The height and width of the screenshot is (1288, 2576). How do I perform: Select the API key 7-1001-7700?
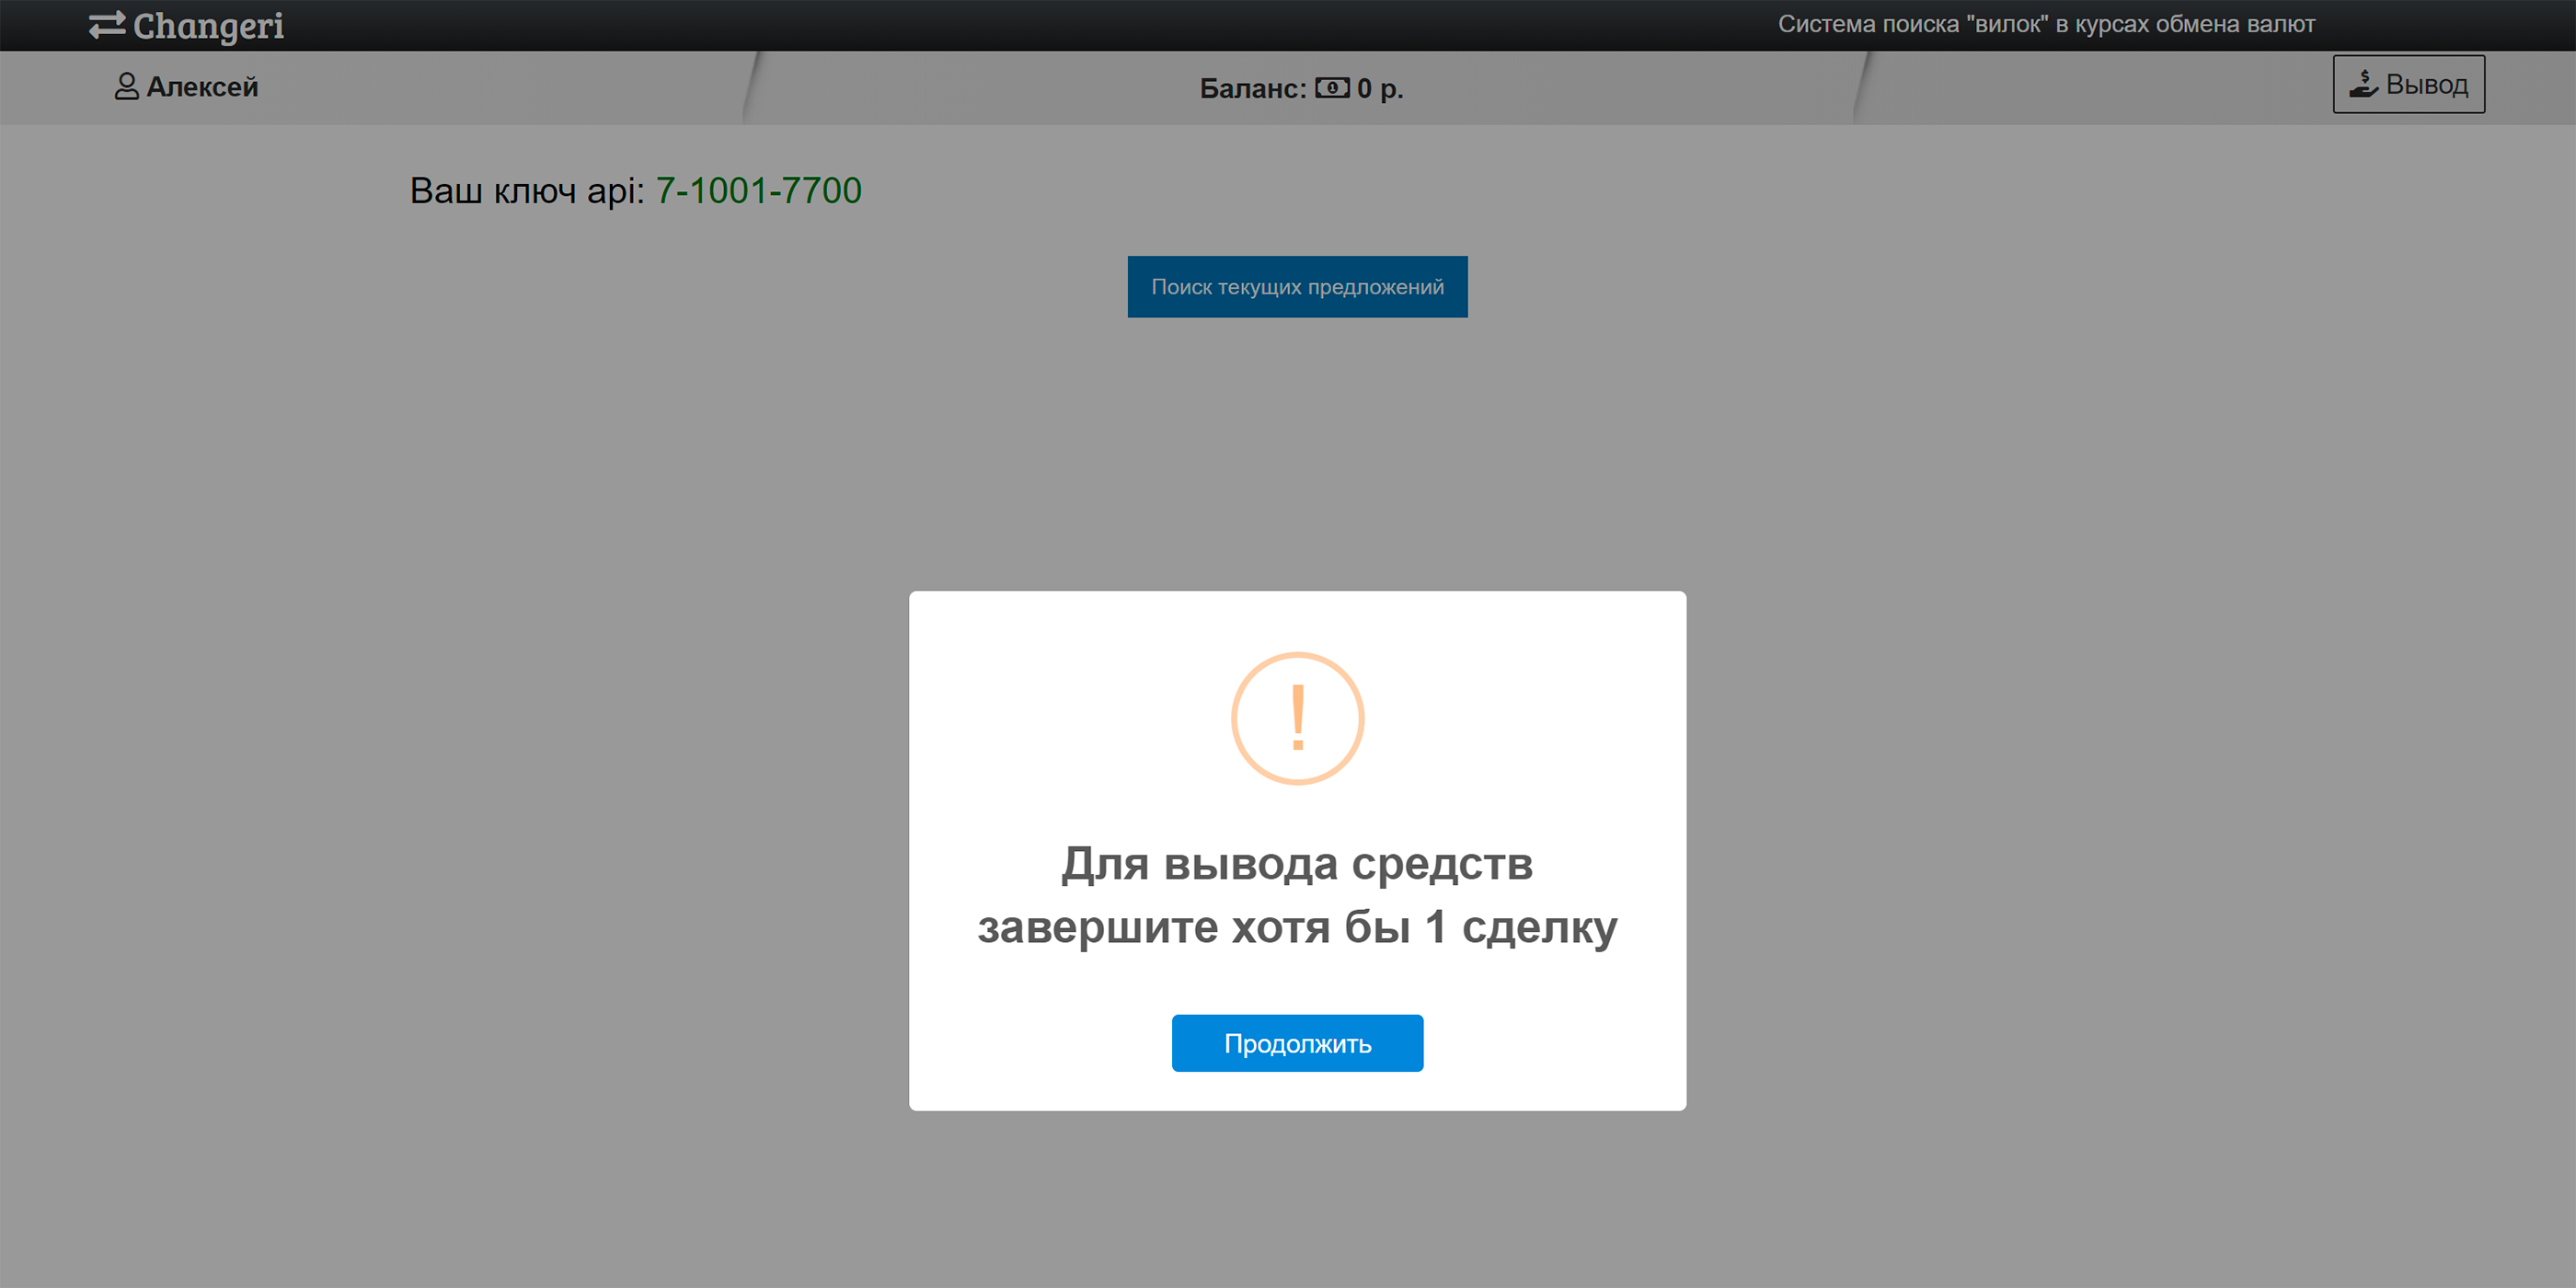point(758,190)
